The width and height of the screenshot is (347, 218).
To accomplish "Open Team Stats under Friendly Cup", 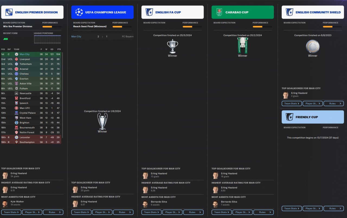I will tap(292, 209).
